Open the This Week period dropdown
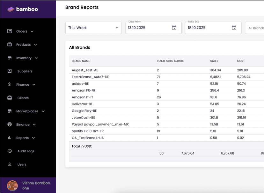Viewport: 264px width, 193px height. 93,28
